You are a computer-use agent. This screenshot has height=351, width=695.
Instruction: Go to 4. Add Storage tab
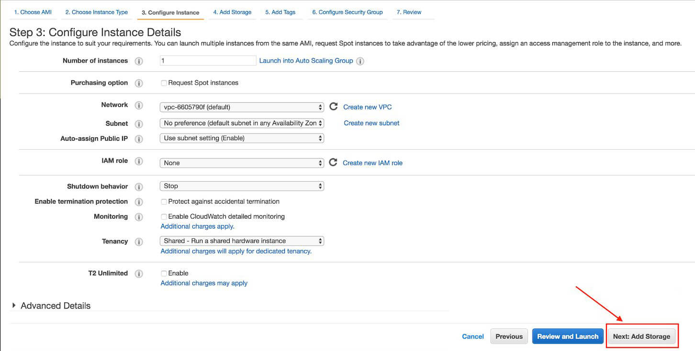[232, 12]
